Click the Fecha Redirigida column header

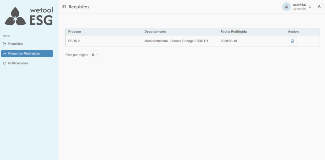pyautogui.click(x=234, y=32)
